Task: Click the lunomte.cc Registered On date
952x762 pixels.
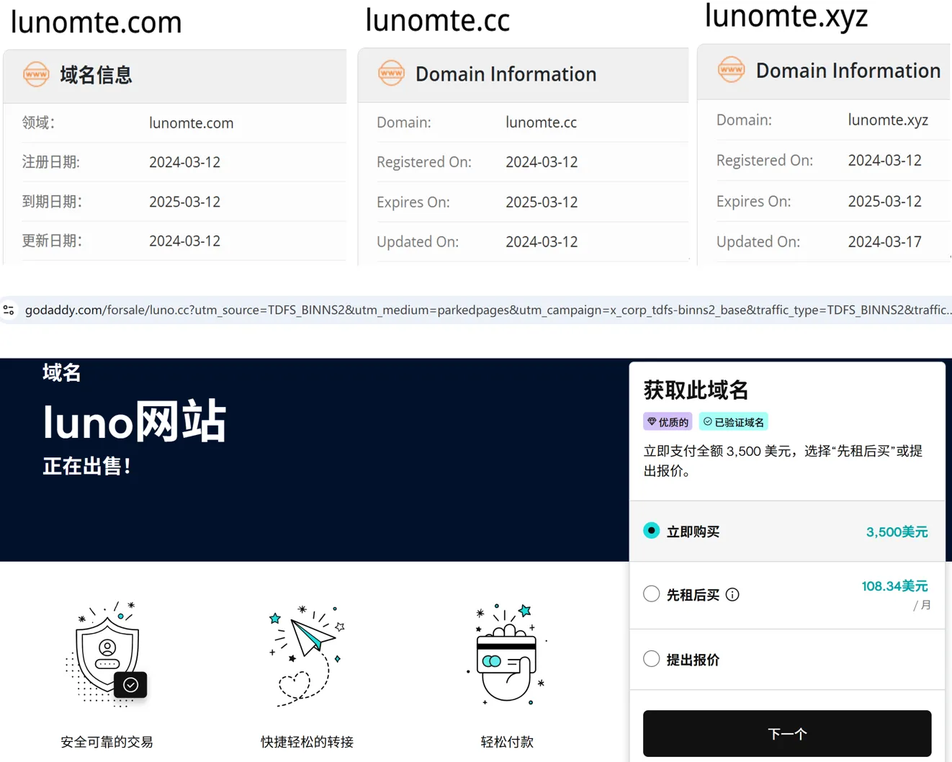Action: click(x=542, y=162)
